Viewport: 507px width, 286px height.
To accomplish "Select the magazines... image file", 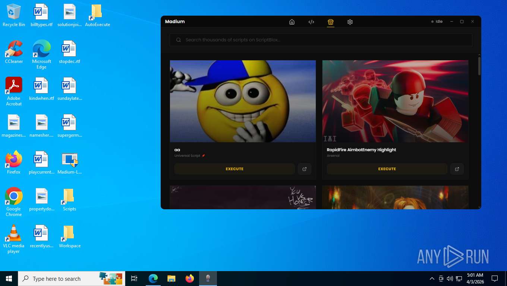I will pyautogui.click(x=14, y=126).
